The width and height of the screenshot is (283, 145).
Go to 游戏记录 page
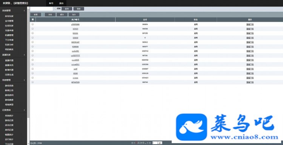pyautogui.click(x=9, y=120)
